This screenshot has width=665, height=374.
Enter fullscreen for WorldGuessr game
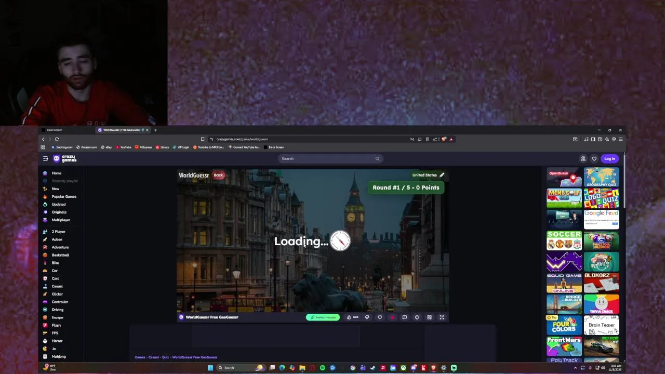[442, 317]
